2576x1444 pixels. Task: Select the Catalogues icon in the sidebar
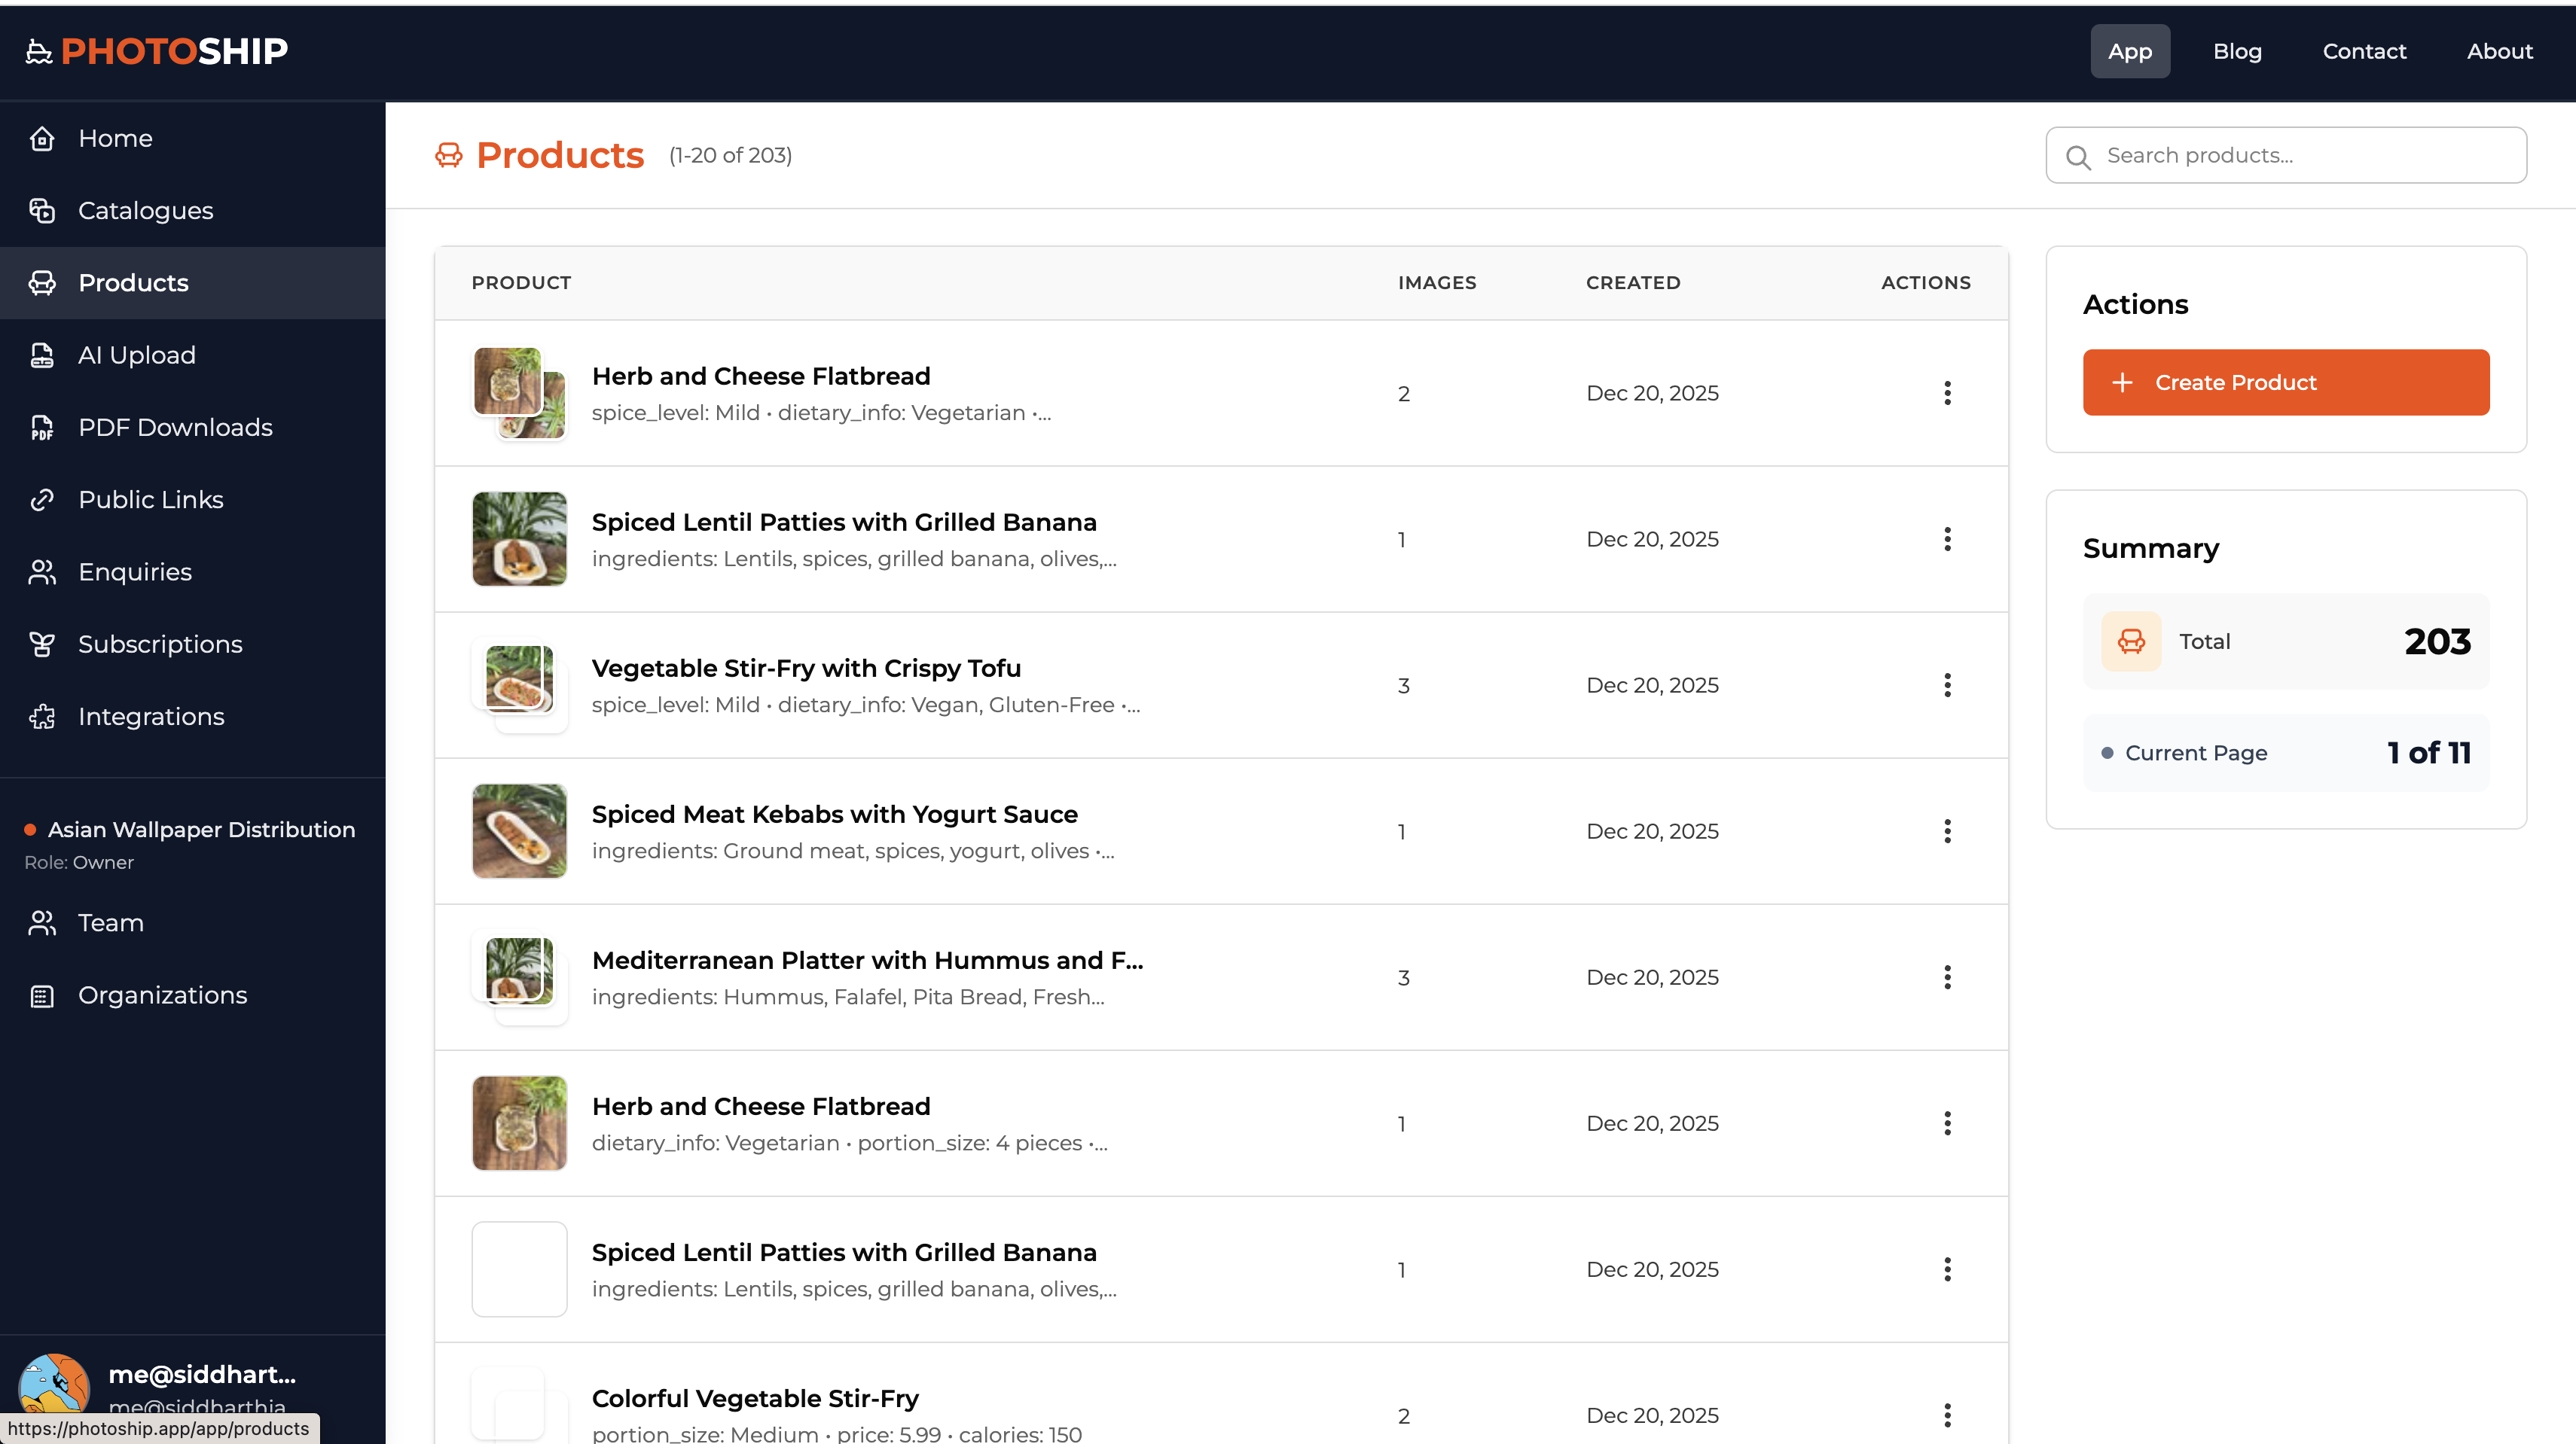pyautogui.click(x=42, y=211)
